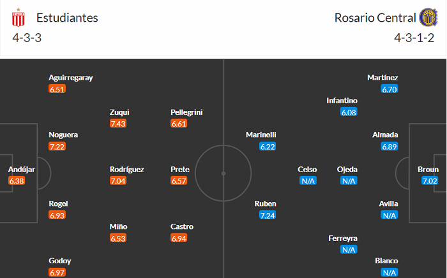Screen dimensions: 447x278
Task: Select player Noguera in Estudiantes defense
Action: (x=63, y=135)
